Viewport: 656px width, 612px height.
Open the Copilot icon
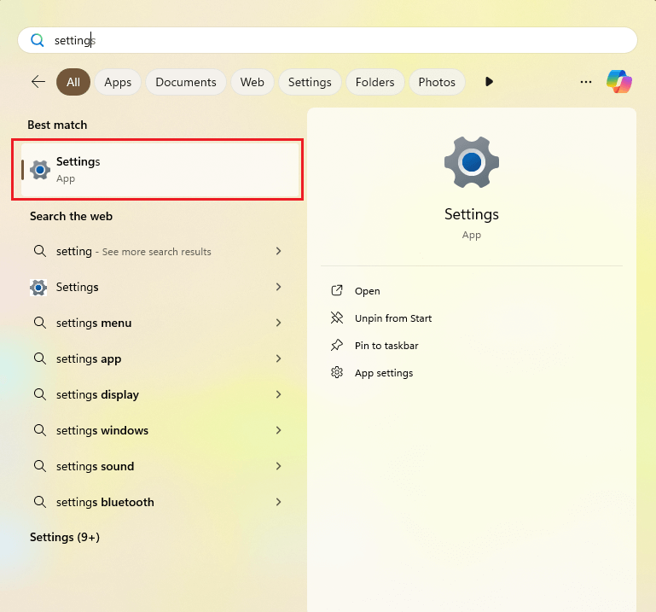coord(619,82)
